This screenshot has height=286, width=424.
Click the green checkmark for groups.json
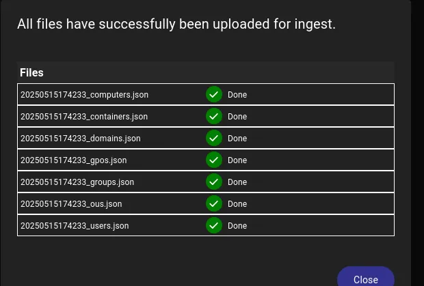(214, 182)
